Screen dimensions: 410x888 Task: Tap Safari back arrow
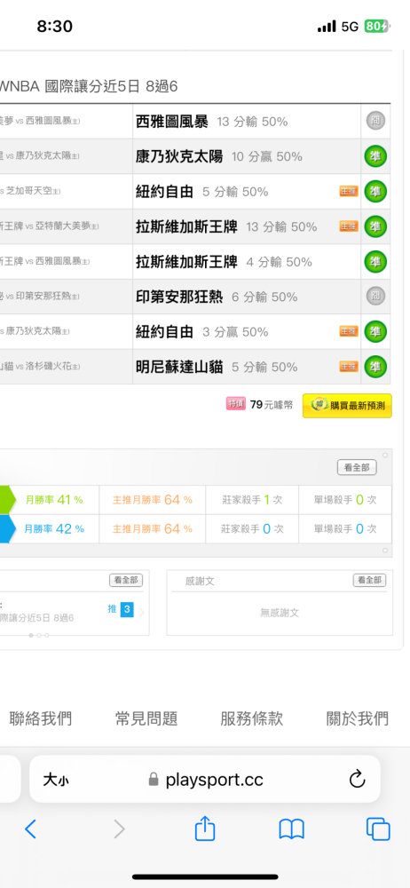tap(30, 829)
